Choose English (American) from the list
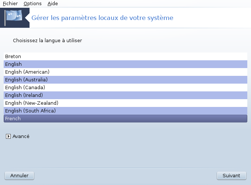The image size is (251, 185). 125,72
